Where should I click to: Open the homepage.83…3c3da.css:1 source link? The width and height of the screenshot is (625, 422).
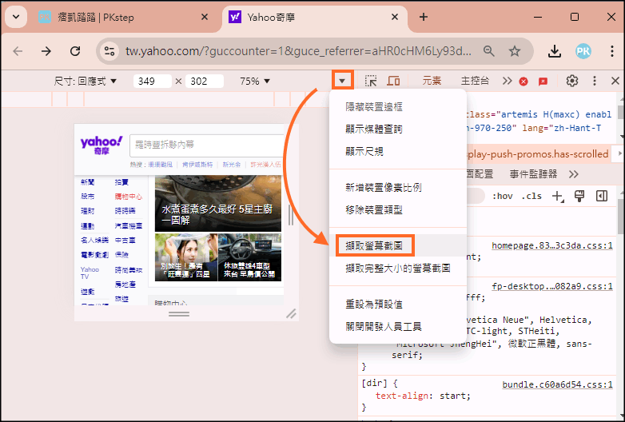(552, 245)
